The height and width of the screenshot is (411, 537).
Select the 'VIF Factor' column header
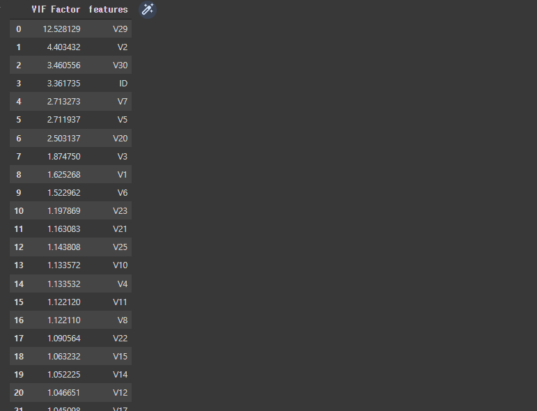click(x=56, y=9)
